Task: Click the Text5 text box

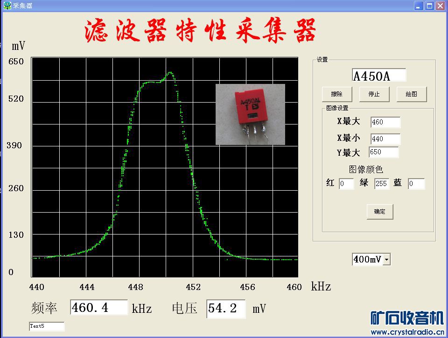Action: [x=47, y=326]
